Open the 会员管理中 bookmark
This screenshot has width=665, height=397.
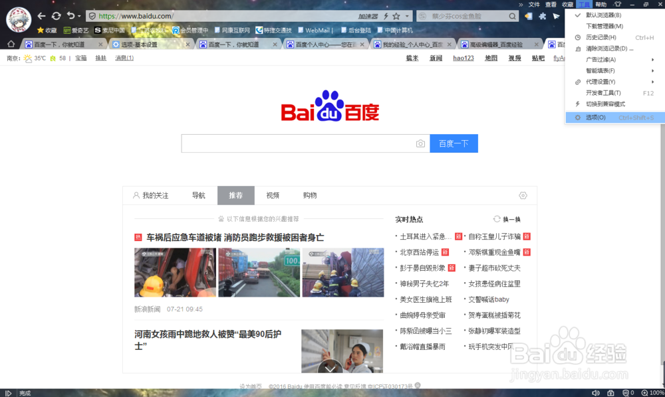pos(190,31)
